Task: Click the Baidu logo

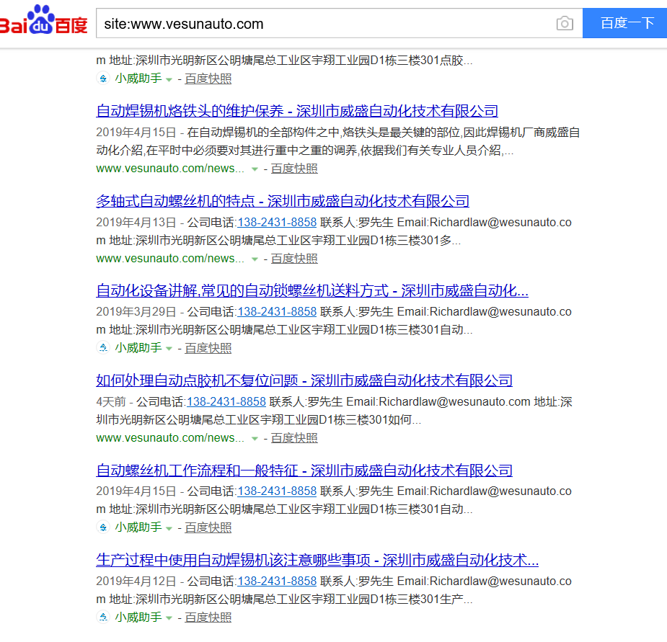Action: (x=43, y=20)
